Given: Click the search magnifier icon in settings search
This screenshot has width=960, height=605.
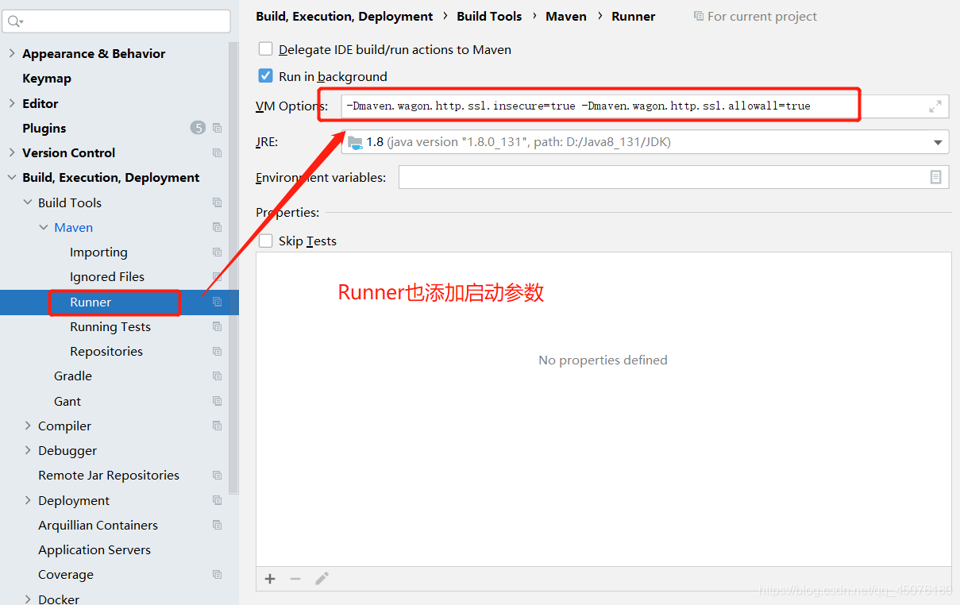Looking at the screenshot, I should pyautogui.click(x=14, y=21).
